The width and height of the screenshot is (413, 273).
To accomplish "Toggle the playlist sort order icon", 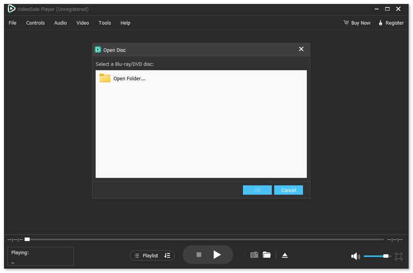I will (x=167, y=255).
